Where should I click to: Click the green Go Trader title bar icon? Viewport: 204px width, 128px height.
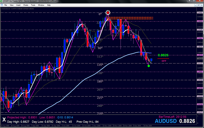pyautogui.click(x=1, y=1)
